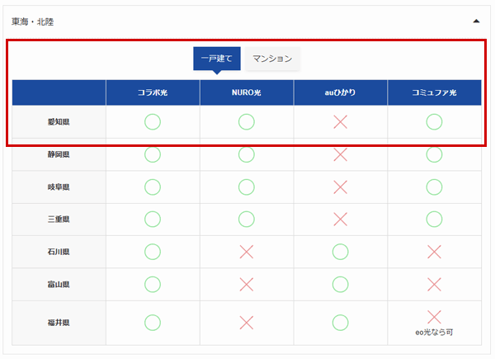The width and height of the screenshot is (495, 359).
Task: Click the 愛知県 row label
Action: tap(59, 122)
